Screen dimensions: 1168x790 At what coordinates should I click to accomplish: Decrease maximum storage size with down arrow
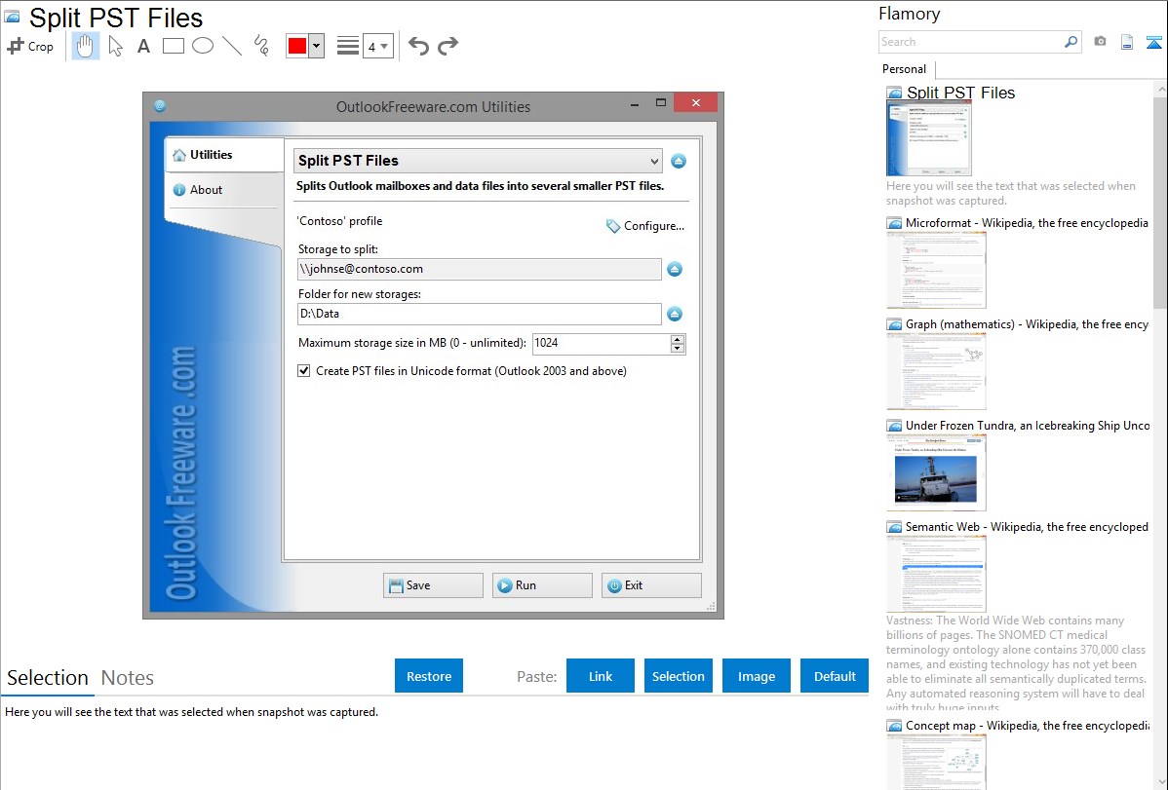(x=678, y=349)
